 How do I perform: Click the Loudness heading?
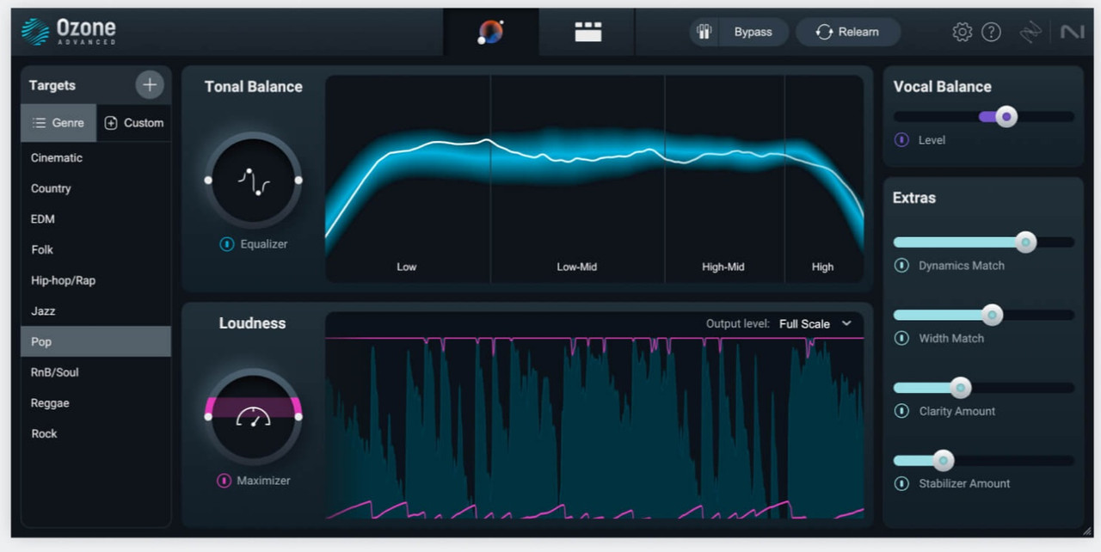pos(252,323)
